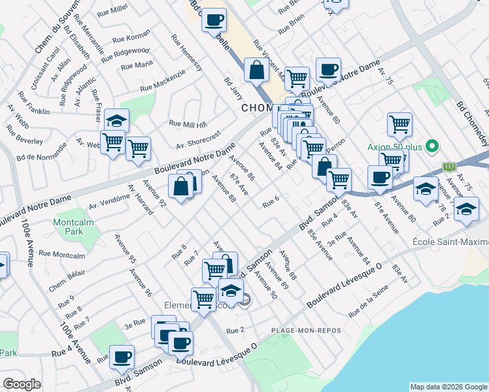This screenshot has width=489, height=392.
Task: Select the École Saint-Maxime label
Action: tap(450, 242)
